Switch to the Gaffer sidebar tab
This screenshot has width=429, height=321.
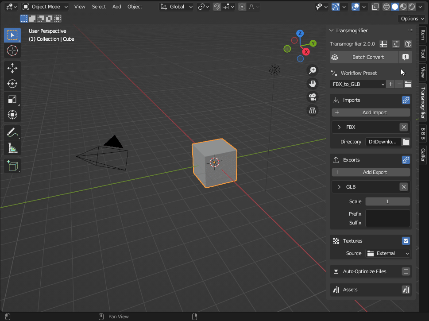click(423, 155)
